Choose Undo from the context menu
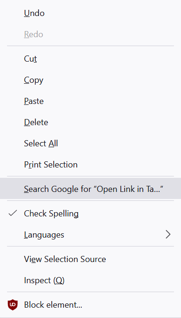This screenshot has width=181, height=318. [90, 13]
